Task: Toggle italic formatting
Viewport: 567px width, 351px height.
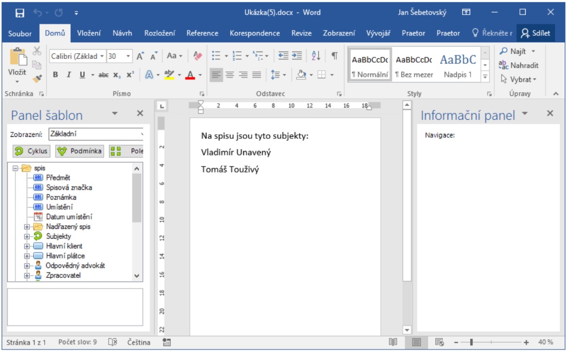Action: click(69, 74)
